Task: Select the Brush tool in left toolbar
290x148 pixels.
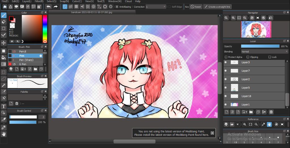Action: pos(4,15)
